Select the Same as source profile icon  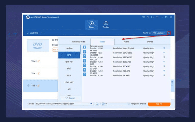pyautogui.click(x=84, y=47)
